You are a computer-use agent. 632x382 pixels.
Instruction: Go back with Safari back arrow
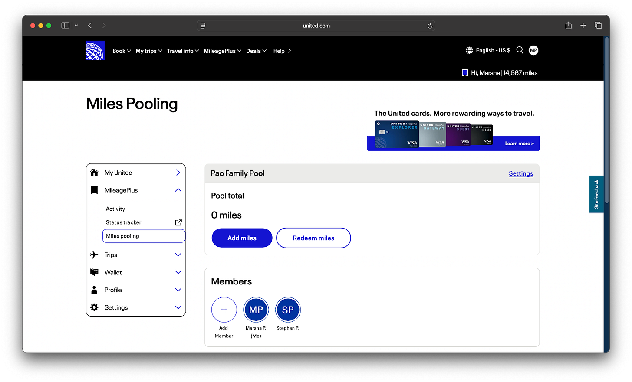(x=90, y=26)
